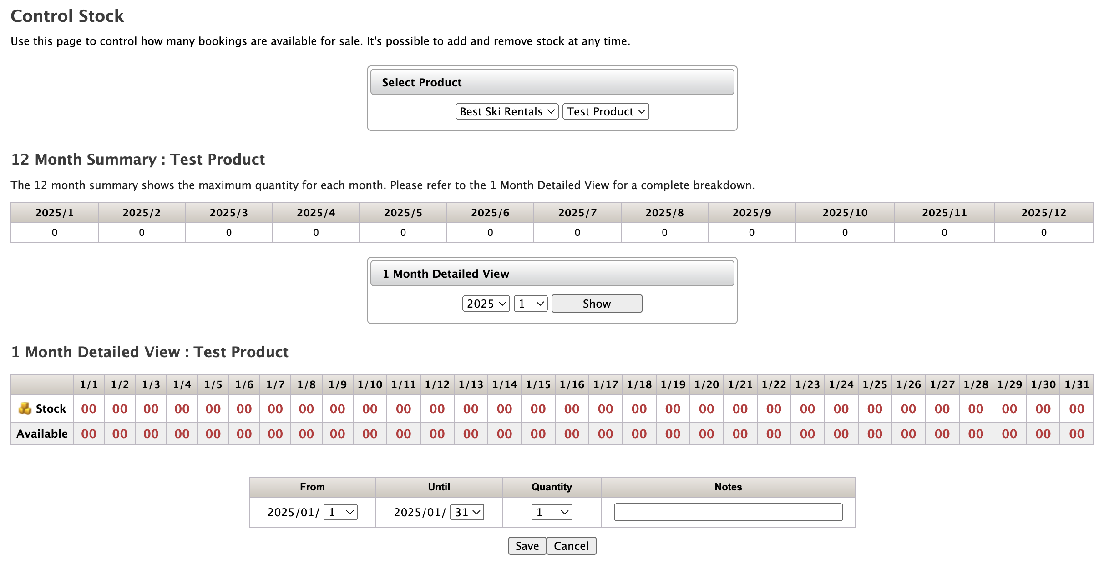This screenshot has width=1104, height=569.
Task: Click the Stock value for 1/1
Action: 89,409
